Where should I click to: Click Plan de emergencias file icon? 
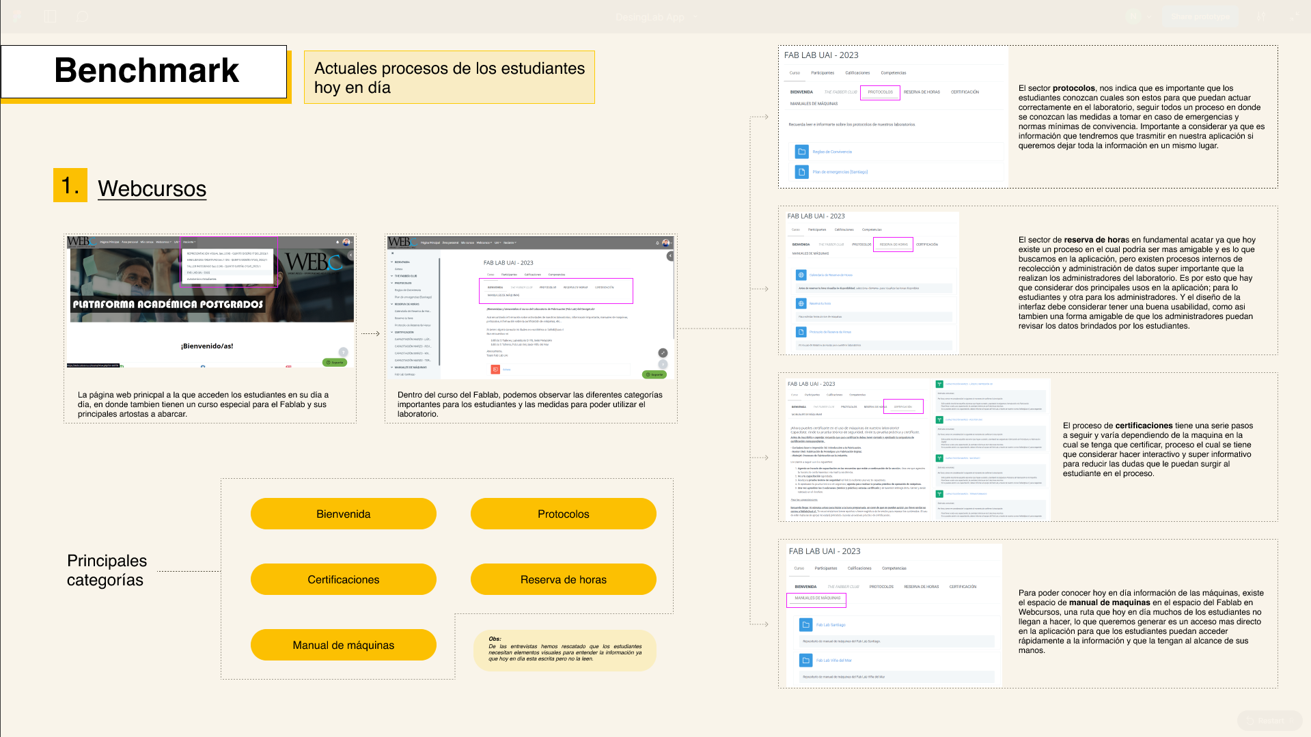pos(802,172)
